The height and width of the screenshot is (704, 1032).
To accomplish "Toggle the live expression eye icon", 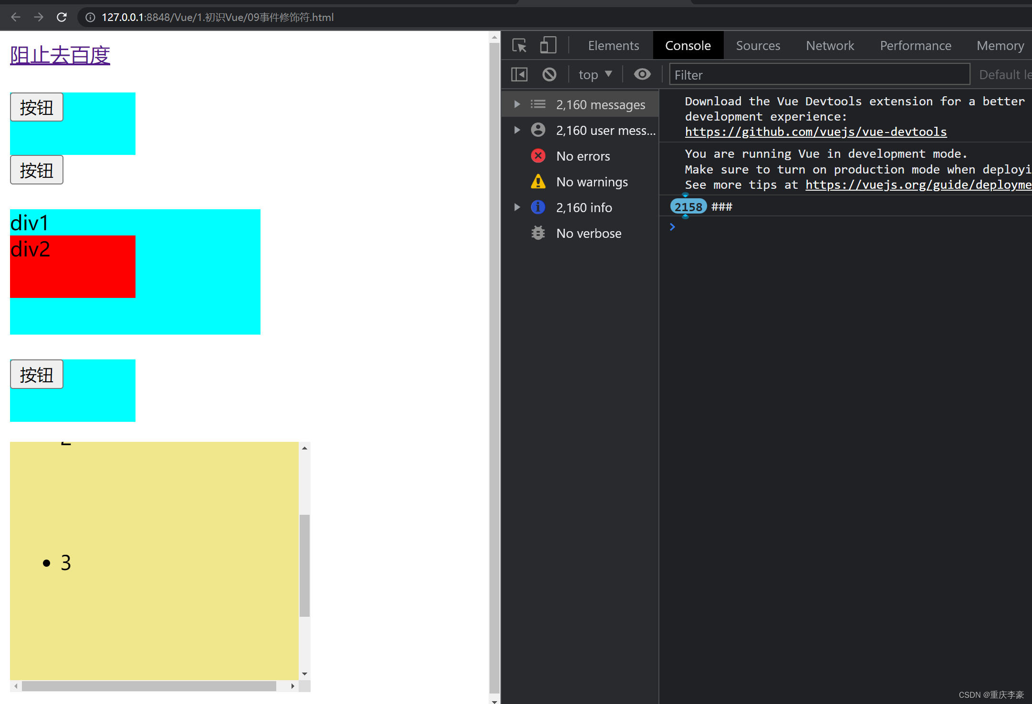I will 642,75.
